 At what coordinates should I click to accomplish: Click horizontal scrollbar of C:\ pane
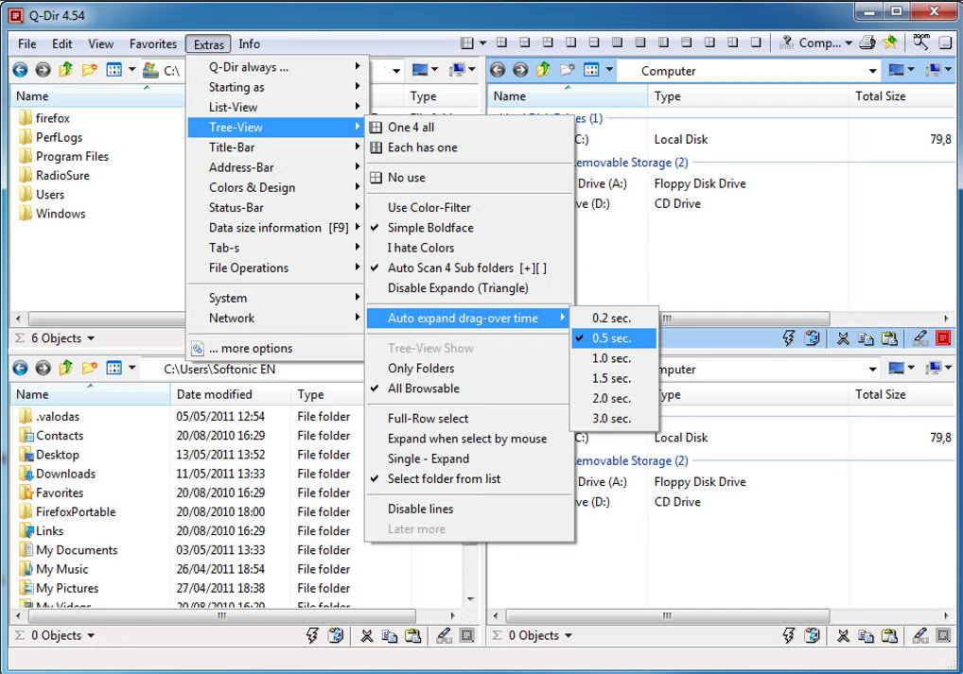[106, 319]
